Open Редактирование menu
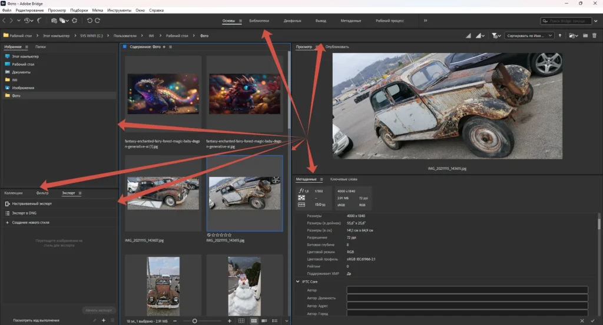The image size is (603, 325). pos(29,11)
